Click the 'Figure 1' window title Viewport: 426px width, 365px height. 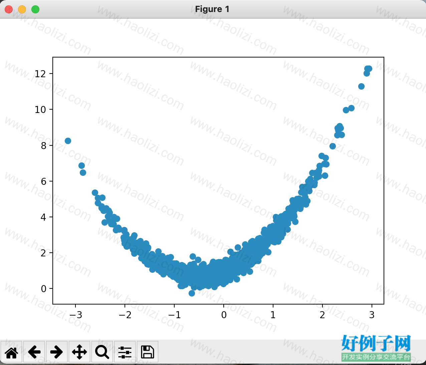coord(212,9)
